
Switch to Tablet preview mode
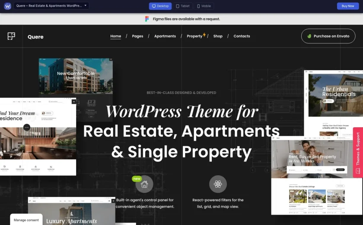pyautogui.click(x=183, y=6)
